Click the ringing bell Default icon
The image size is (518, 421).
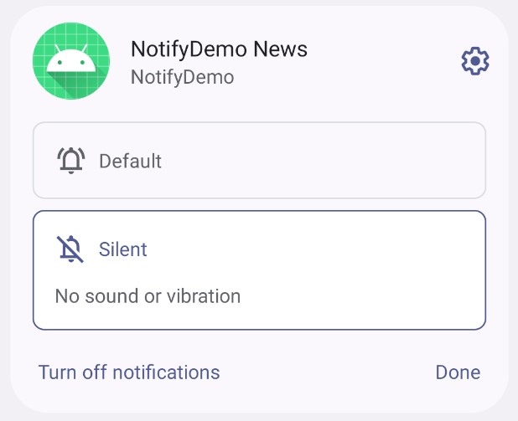pos(71,161)
